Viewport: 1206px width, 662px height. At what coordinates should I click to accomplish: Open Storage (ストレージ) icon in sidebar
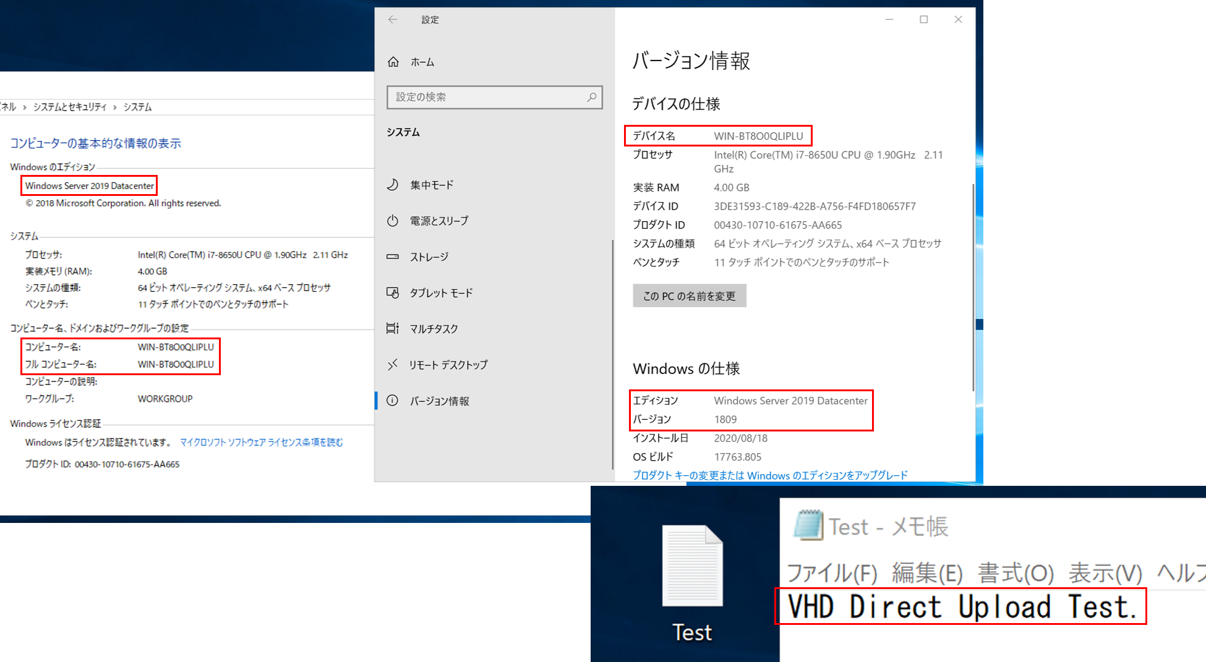pos(393,257)
